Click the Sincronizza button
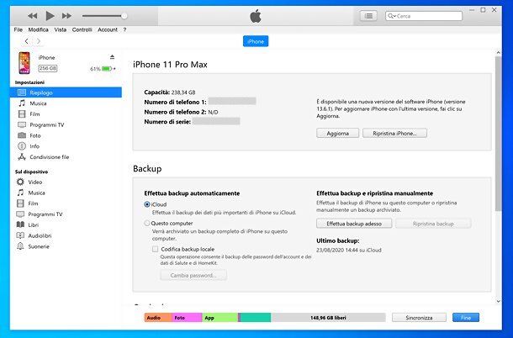This screenshot has height=338, width=513. point(419,317)
